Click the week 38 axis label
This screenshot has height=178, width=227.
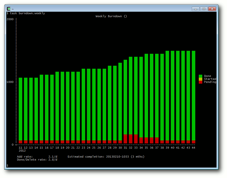pos(162,148)
